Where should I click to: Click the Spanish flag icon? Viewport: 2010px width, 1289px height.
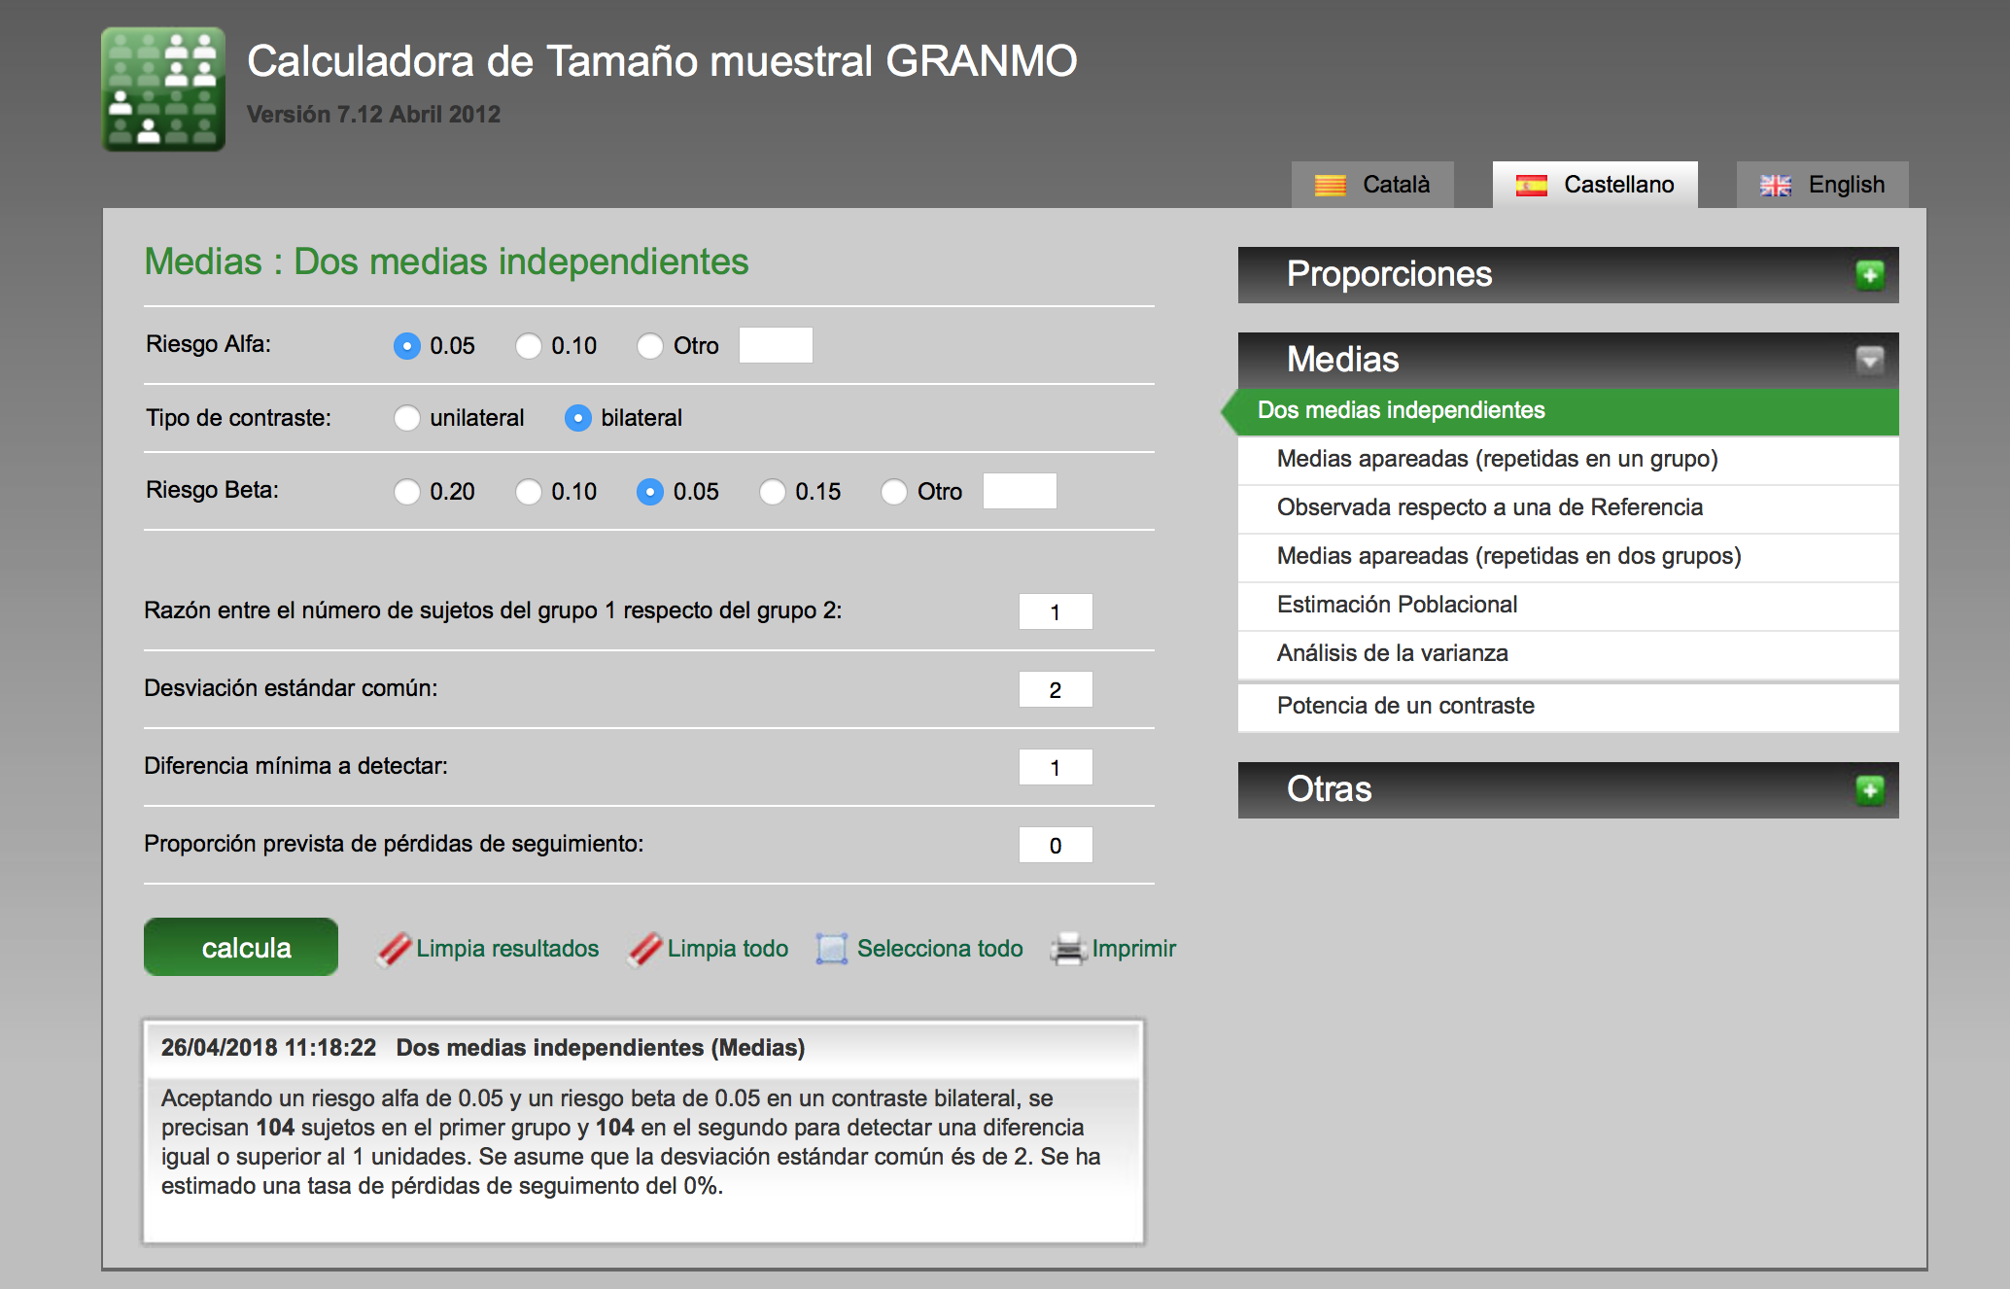click(x=1531, y=185)
